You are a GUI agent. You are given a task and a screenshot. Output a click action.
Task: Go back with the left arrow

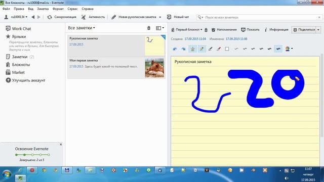pyautogui.click(x=33, y=17)
